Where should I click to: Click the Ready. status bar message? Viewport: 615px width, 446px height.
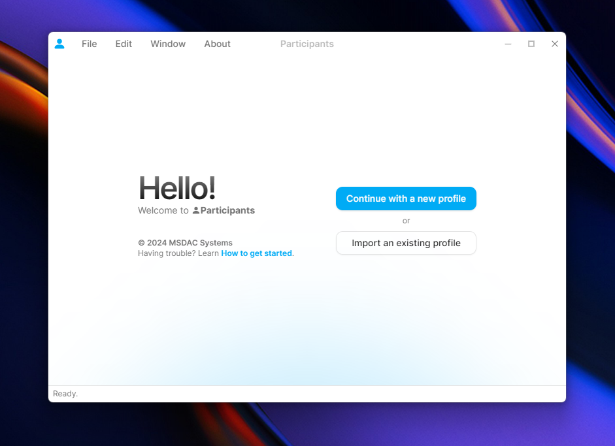65,394
